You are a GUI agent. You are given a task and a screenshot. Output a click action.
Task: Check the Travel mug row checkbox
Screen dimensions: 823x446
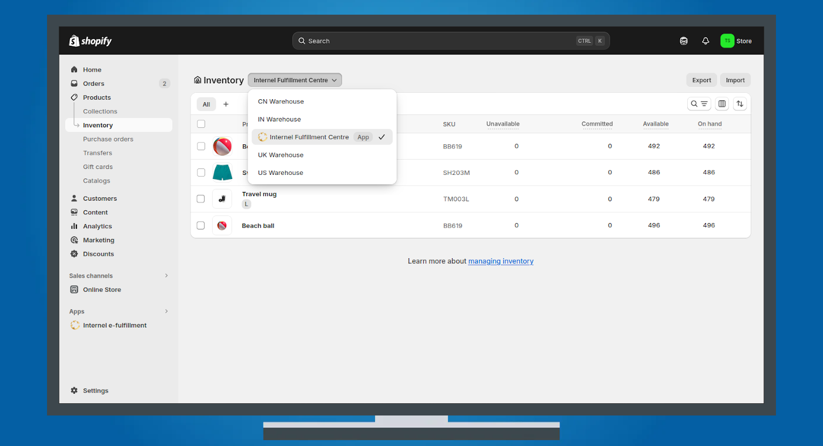(x=201, y=199)
